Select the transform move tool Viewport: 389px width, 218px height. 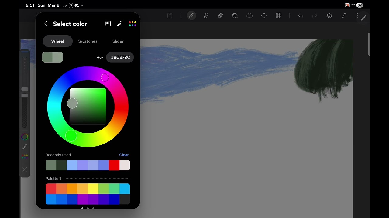pos(264,15)
